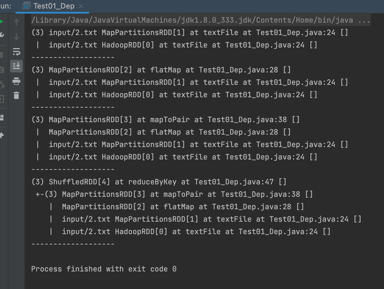
Task: Click the Test01_Dep tab application icon
Action: (x=26, y=6)
